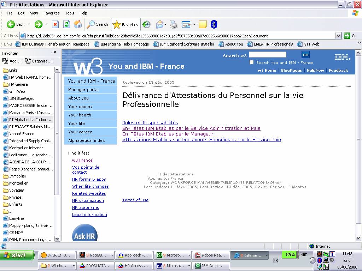This screenshot has height=271, width=362.
Task: Open IBM BluePages favorite
Action: (19, 99)
